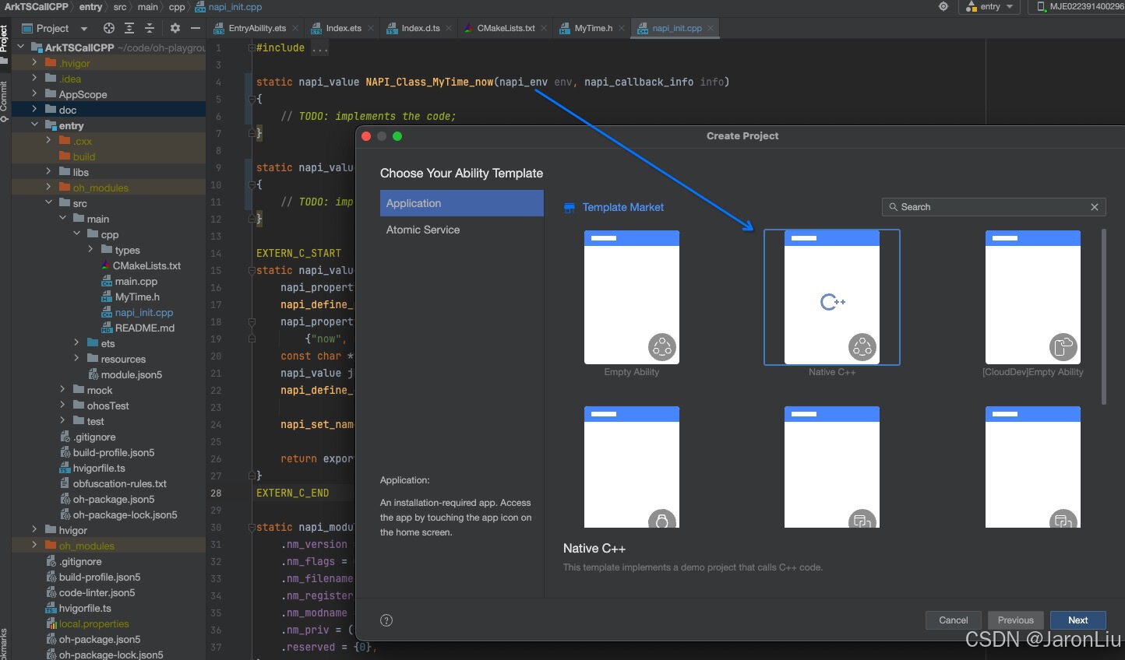Image resolution: width=1125 pixels, height=660 pixels.
Task: Switch to the CMakeLists.txt editor tab
Action: point(505,28)
